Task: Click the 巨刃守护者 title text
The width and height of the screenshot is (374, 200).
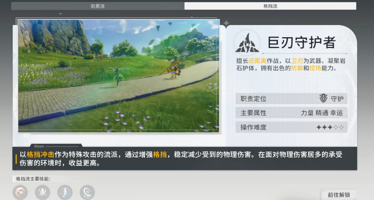Action: (302, 43)
